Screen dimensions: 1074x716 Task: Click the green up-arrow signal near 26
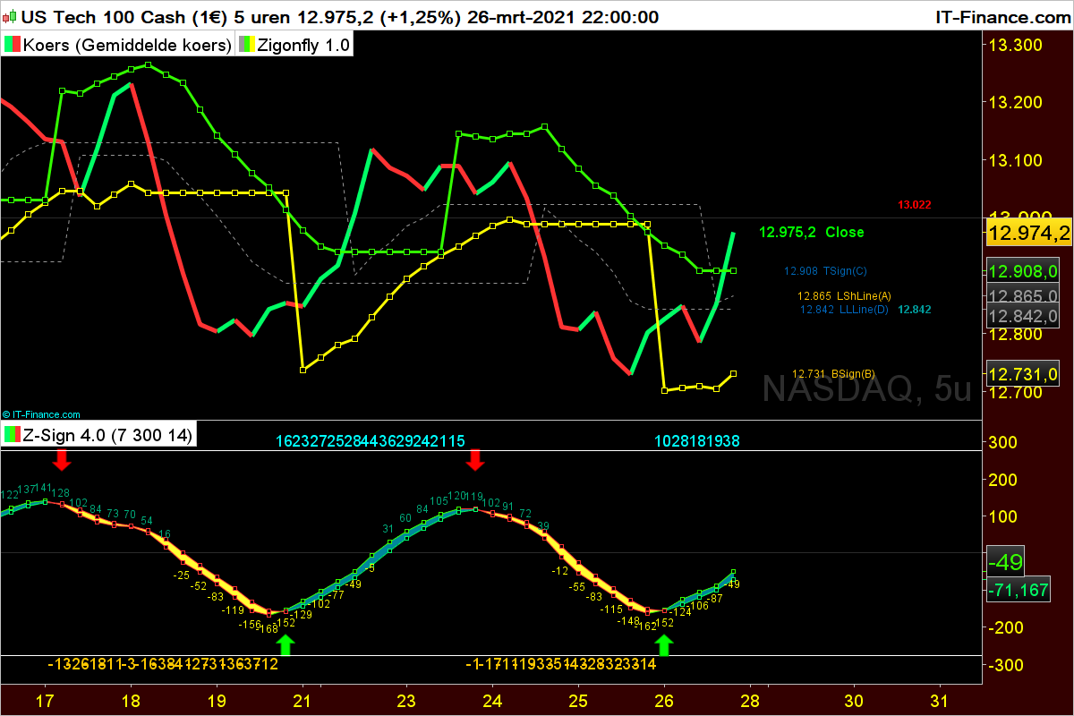click(664, 644)
